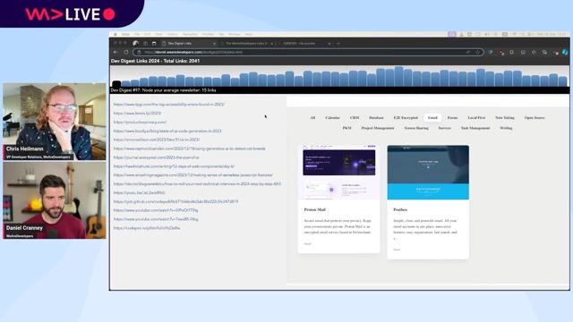This screenshot has height=322, width=573.
Task: Click Chris Heilmann's video feed
Action: click(55, 122)
